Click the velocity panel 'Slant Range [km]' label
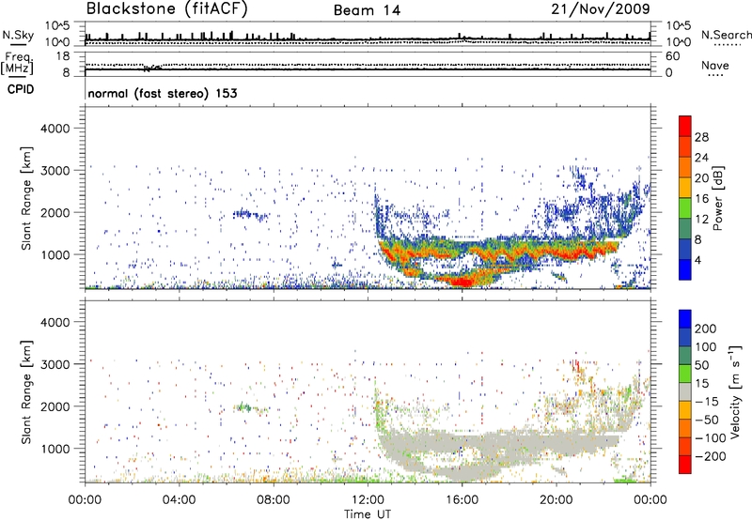Image resolution: width=752 pixels, height=520 pixels. tap(26, 391)
